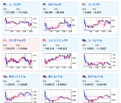Click the flag icon beside ユーロ/円
The height and width of the screenshot is (103, 121).
5,4
